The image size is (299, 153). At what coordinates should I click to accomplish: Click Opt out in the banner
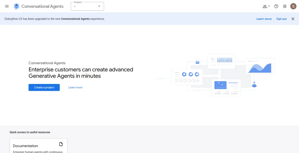coord(281,19)
